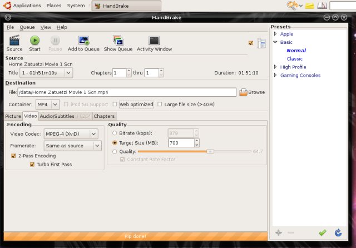Enable the Web optimized checkbox
Screen dimensions: 356x248
coord(115,104)
